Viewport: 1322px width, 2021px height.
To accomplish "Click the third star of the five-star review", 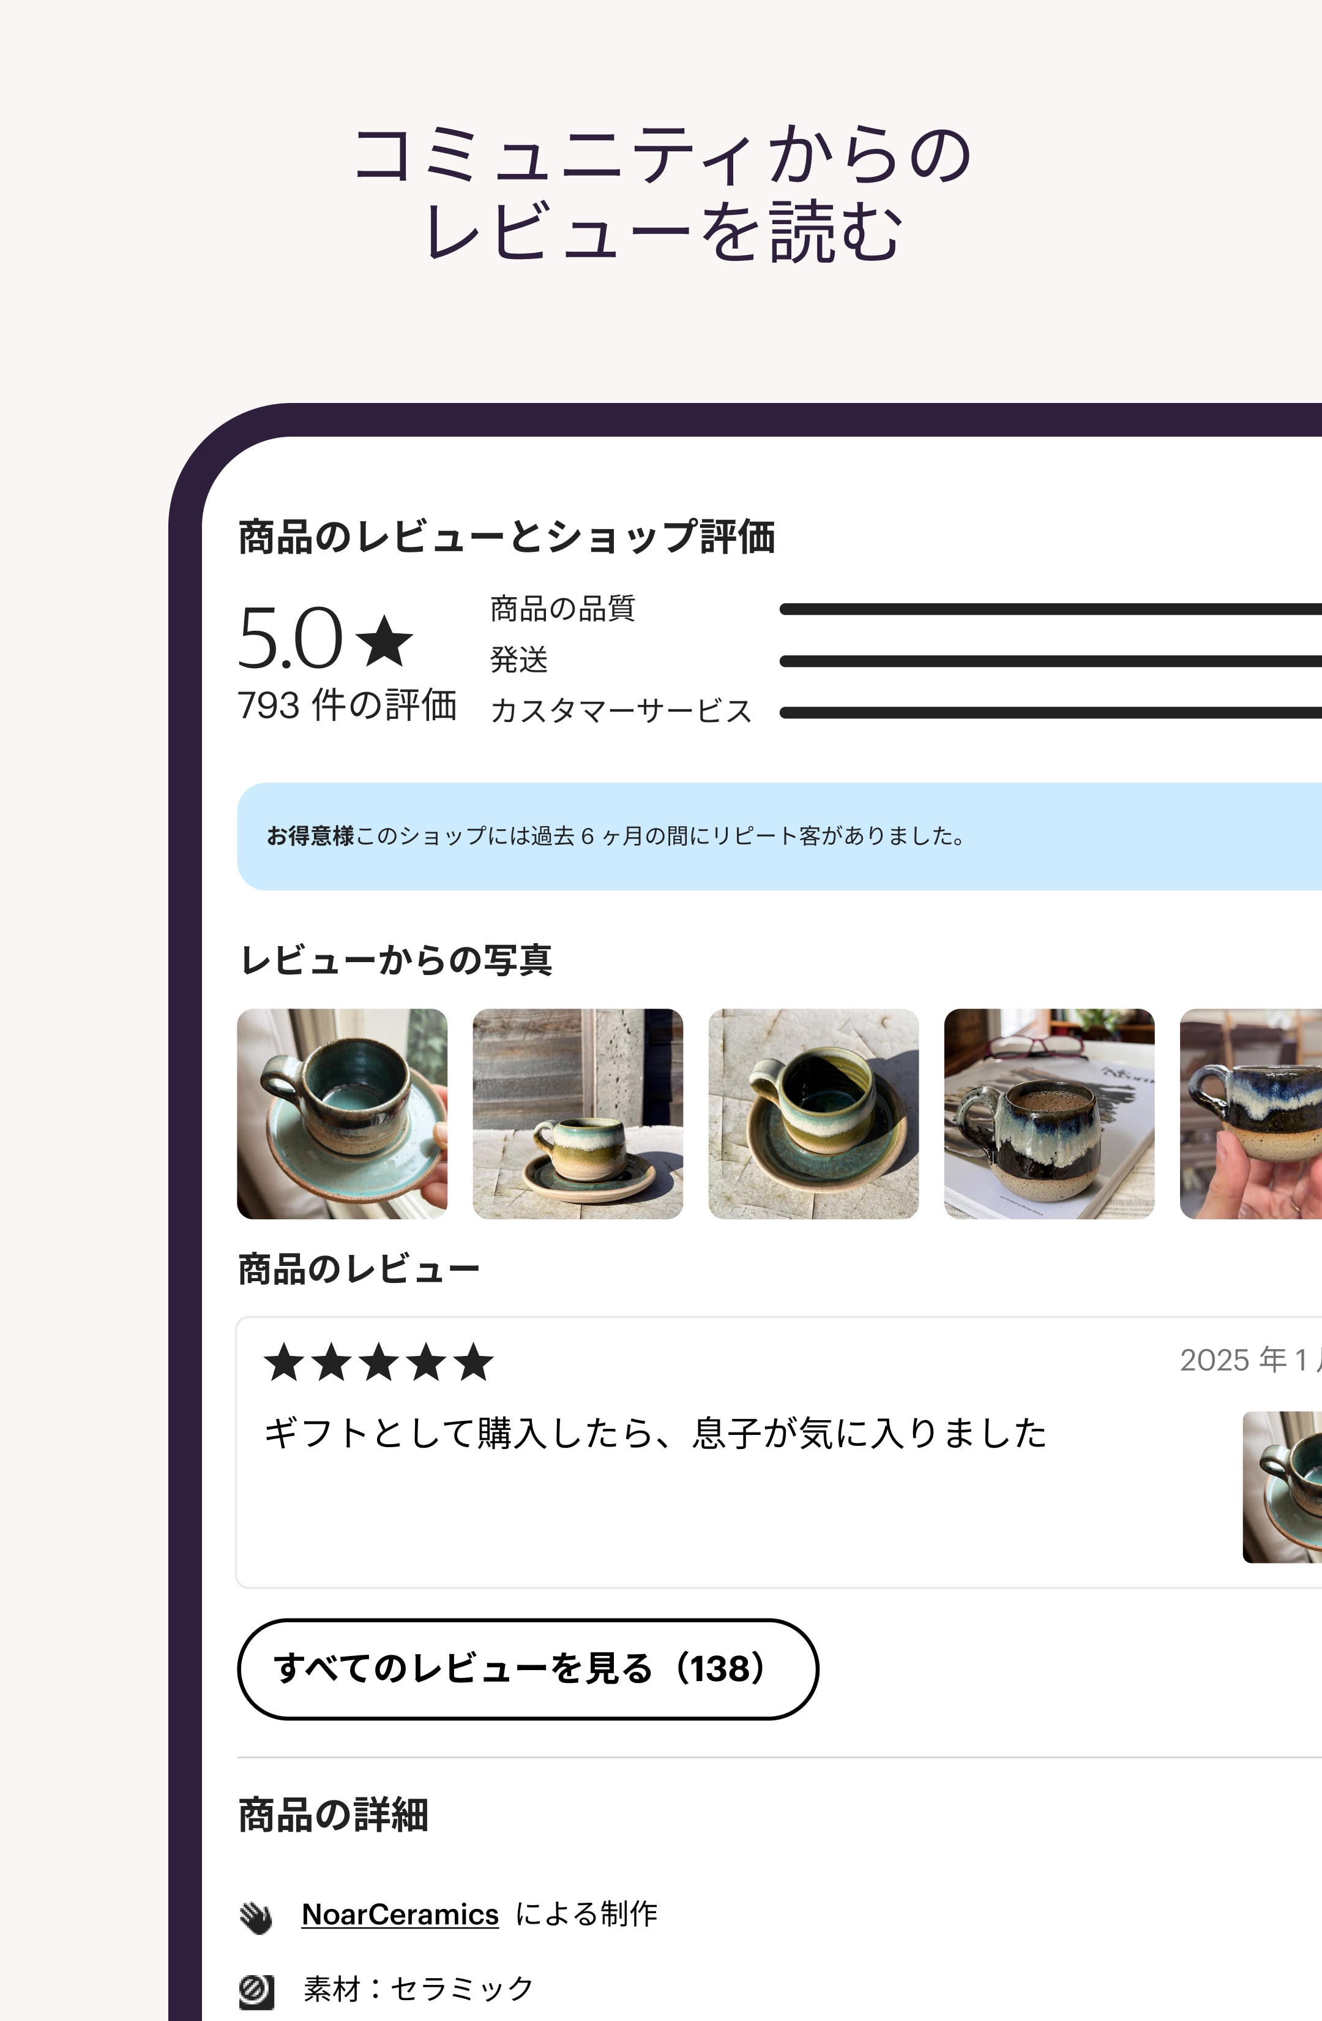I will tap(378, 1361).
